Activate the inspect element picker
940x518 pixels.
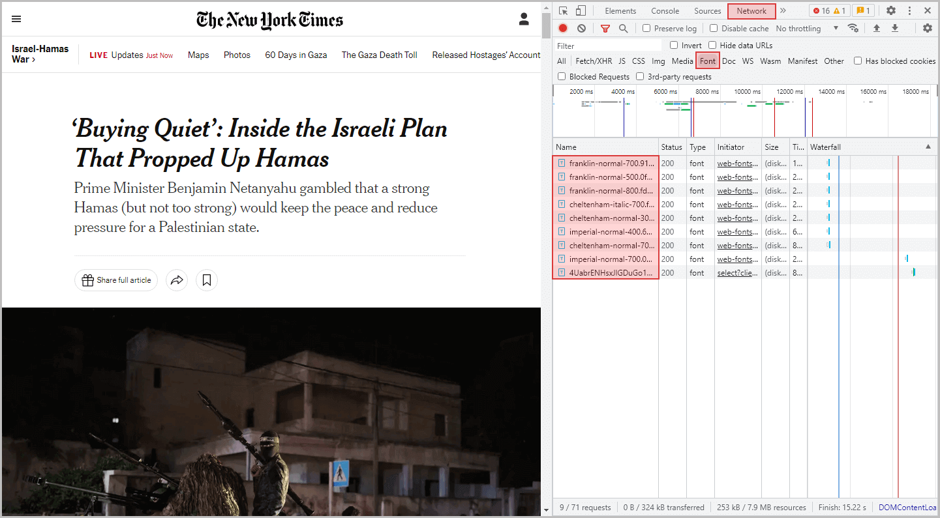pyautogui.click(x=564, y=10)
